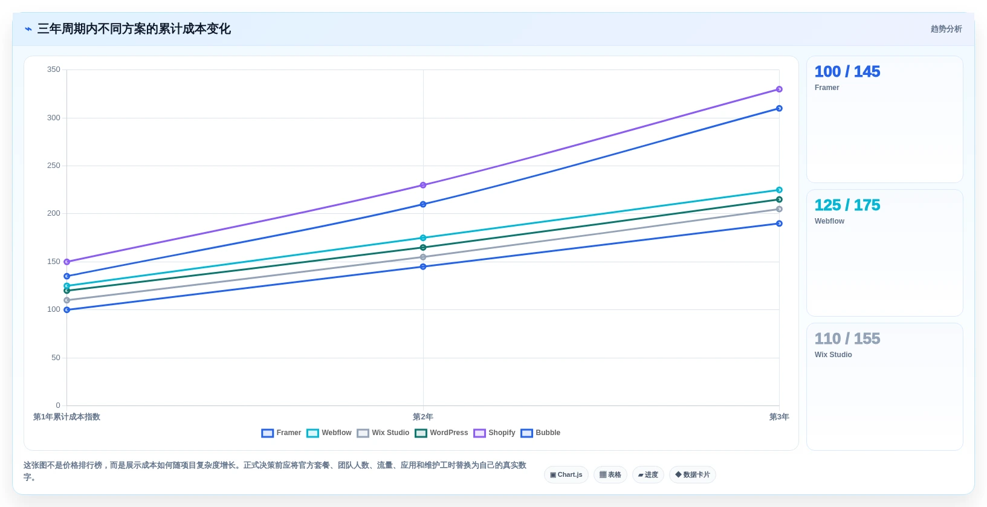Select the Chart.js tag chip

pos(566,475)
